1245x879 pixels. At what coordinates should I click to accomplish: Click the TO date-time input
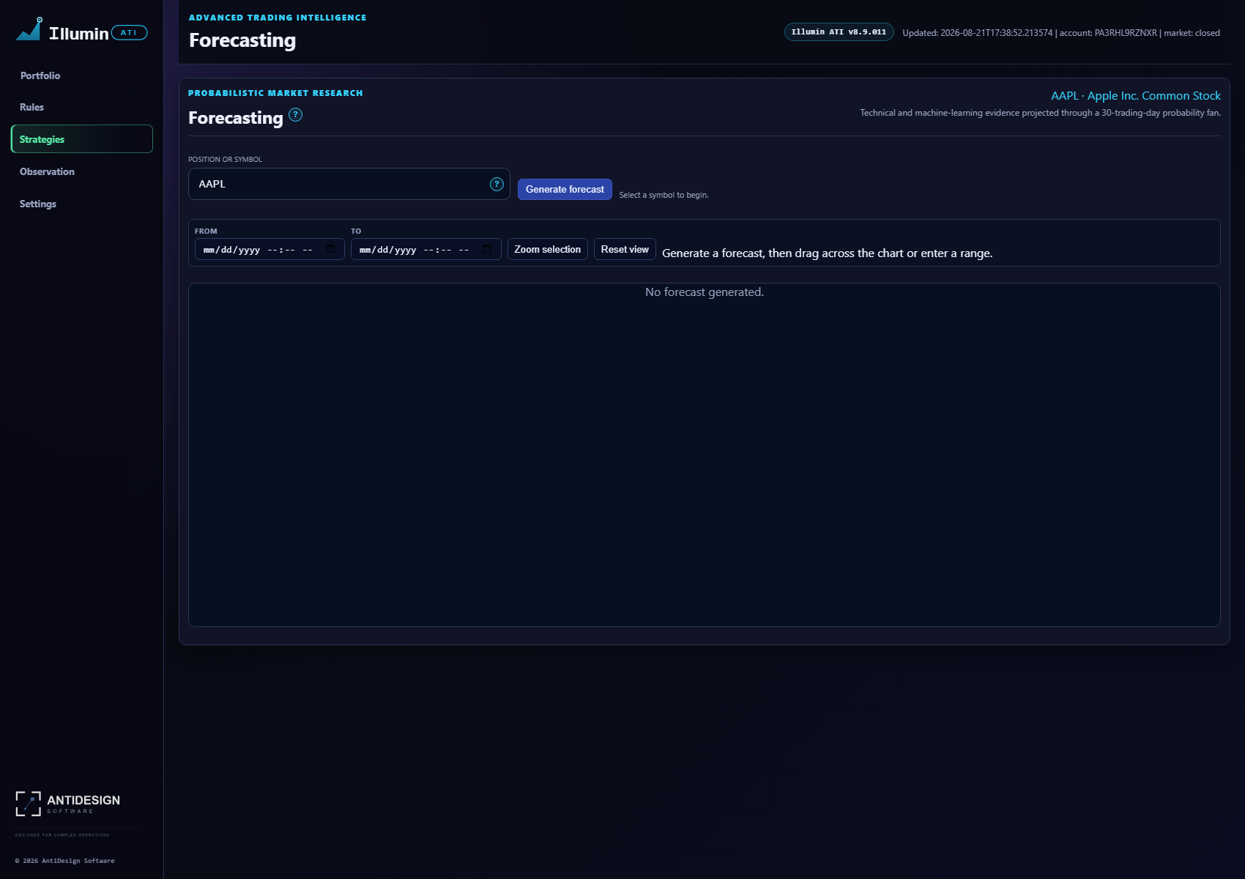pos(426,249)
